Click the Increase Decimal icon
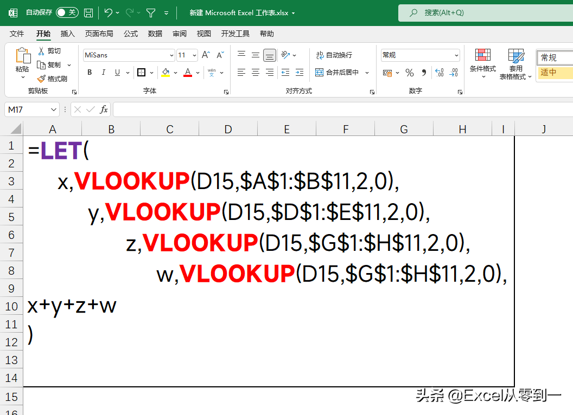Viewport: 573px width, 415px height. coord(440,73)
